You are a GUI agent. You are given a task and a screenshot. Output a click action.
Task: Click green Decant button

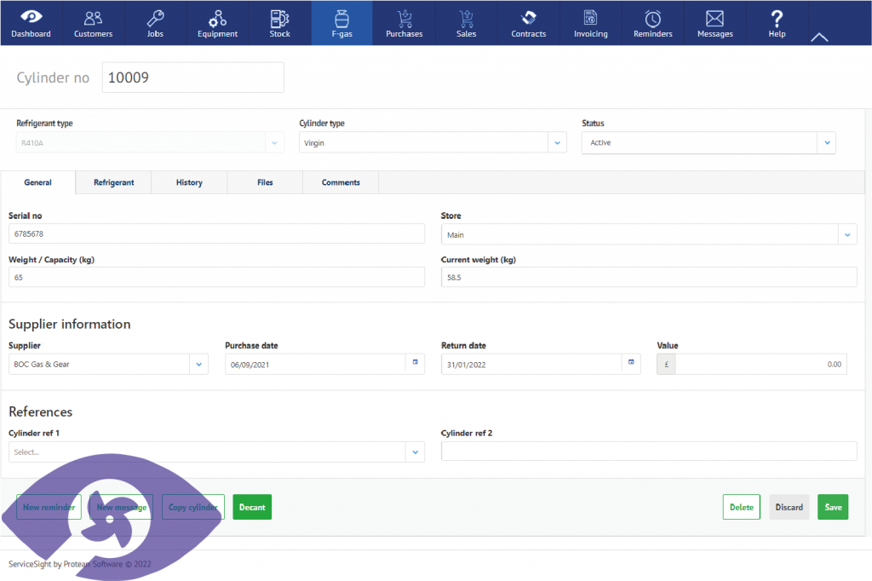click(252, 507)
